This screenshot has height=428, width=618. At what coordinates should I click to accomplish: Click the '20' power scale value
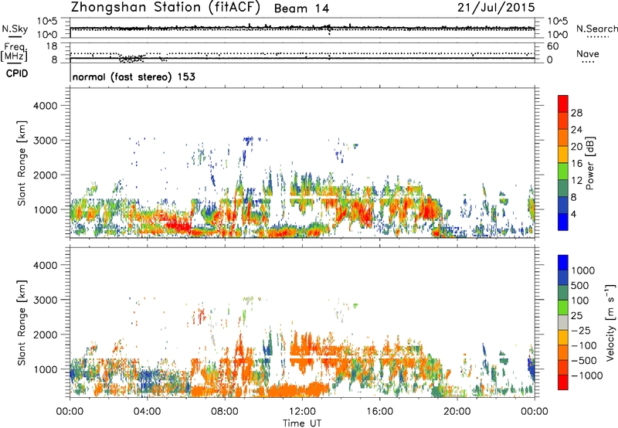pyautogui.click(x=576, y=147)
